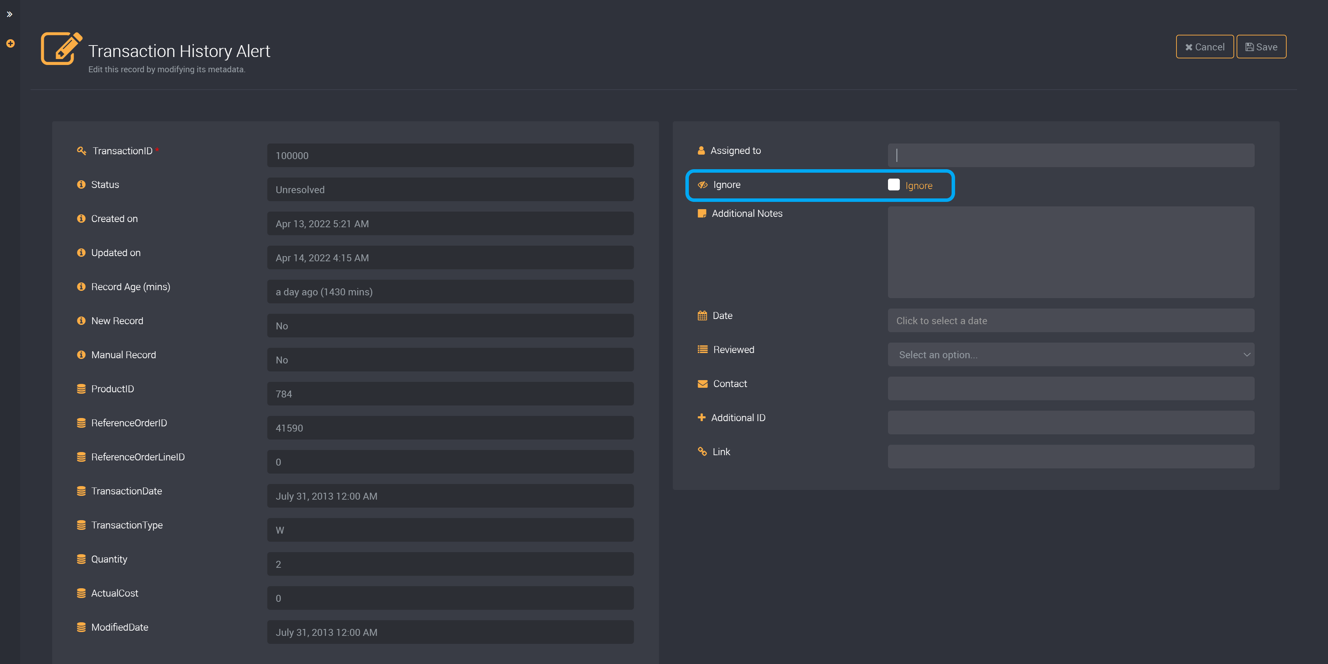Image resolution: width=1328 pixels, height=664 pixels.
Task: Cancel editing this record
Action: pyautogui.click(x=1204, y=47)
